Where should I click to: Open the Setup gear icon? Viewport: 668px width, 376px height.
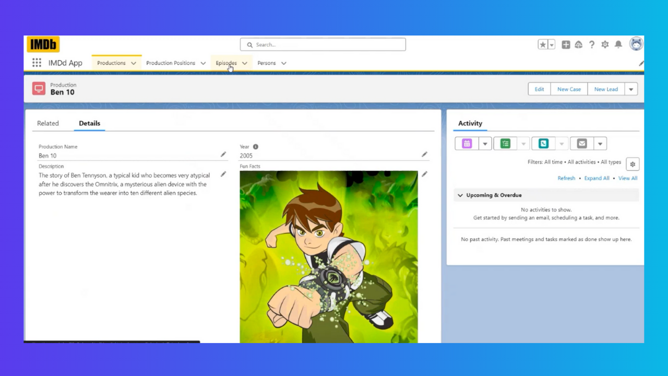click(x=605, y=45)
